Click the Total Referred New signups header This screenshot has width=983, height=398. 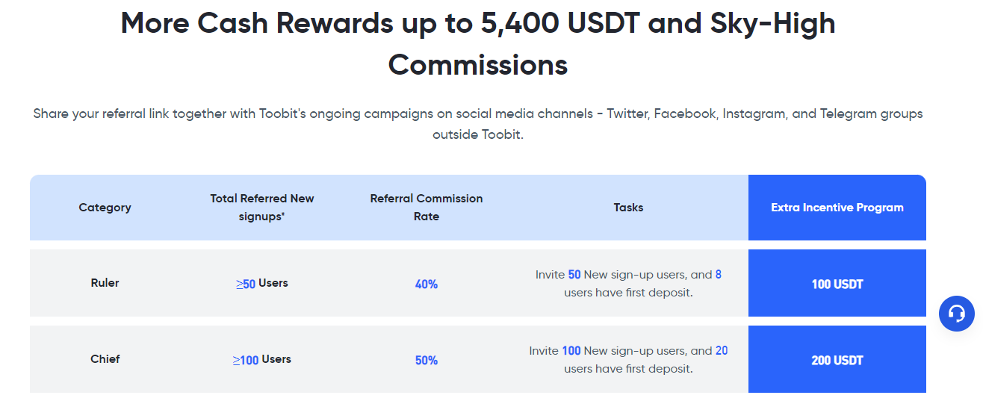pyautogui.click(x=262, y=208)
